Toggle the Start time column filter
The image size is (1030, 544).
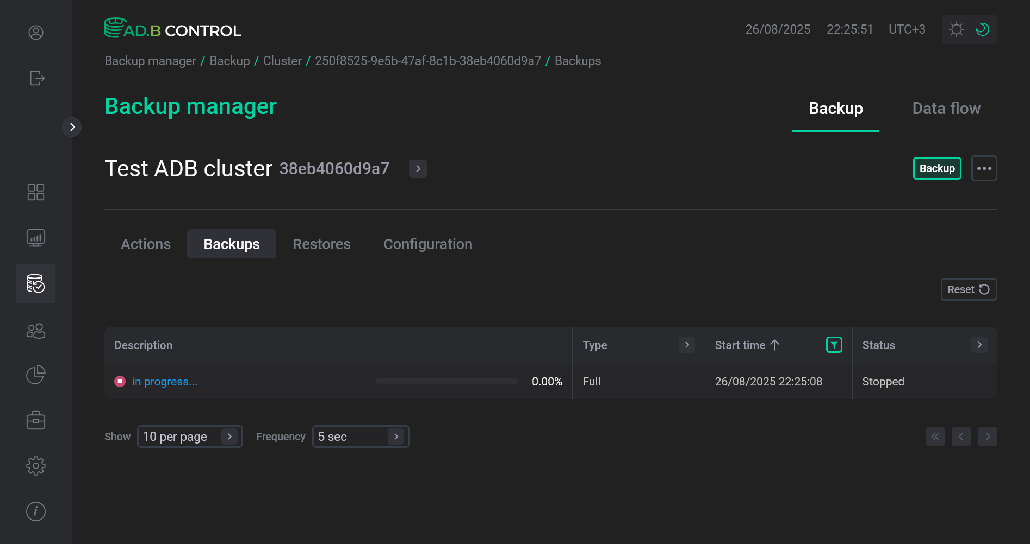[834, 345]
